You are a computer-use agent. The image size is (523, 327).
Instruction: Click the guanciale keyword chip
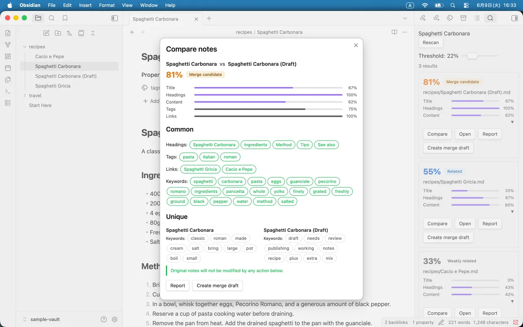[x=299, y=181]
